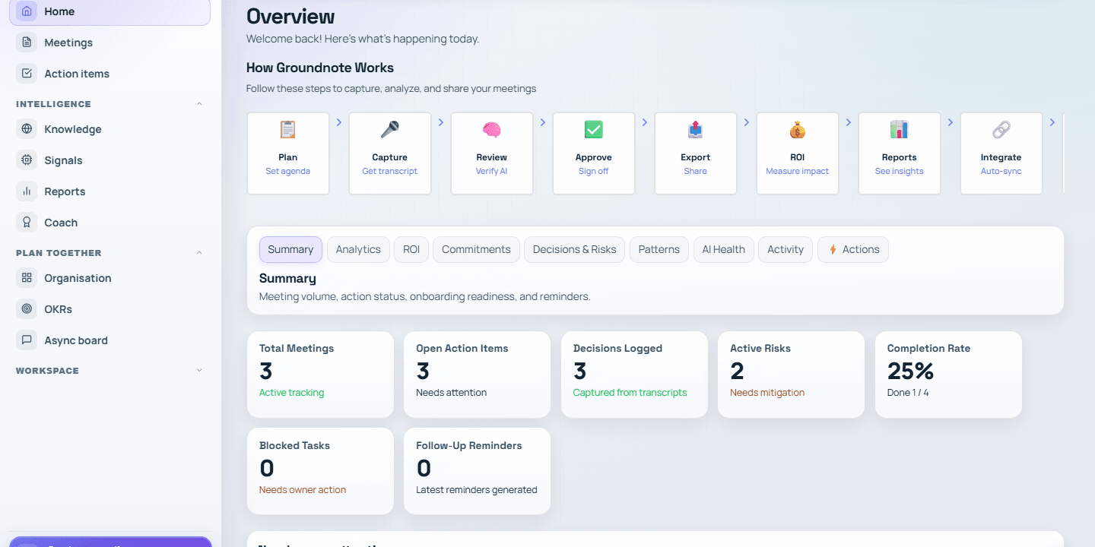This screenshot has width=1095, height=547.
Task: Go to Action items in sidebar
Action: click(x=109, y=74)
